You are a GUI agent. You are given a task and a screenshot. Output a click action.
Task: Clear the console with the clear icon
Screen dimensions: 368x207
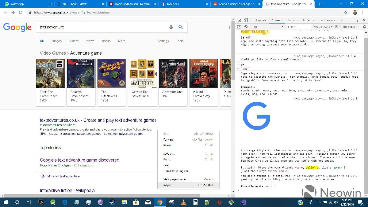click(246, 27)
